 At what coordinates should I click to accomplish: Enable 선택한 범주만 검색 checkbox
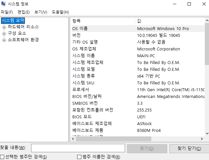click(x=2, y=157)
